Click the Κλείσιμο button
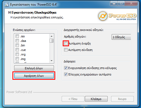The height and width of the screenshot is (108, 141). [96, 99]
